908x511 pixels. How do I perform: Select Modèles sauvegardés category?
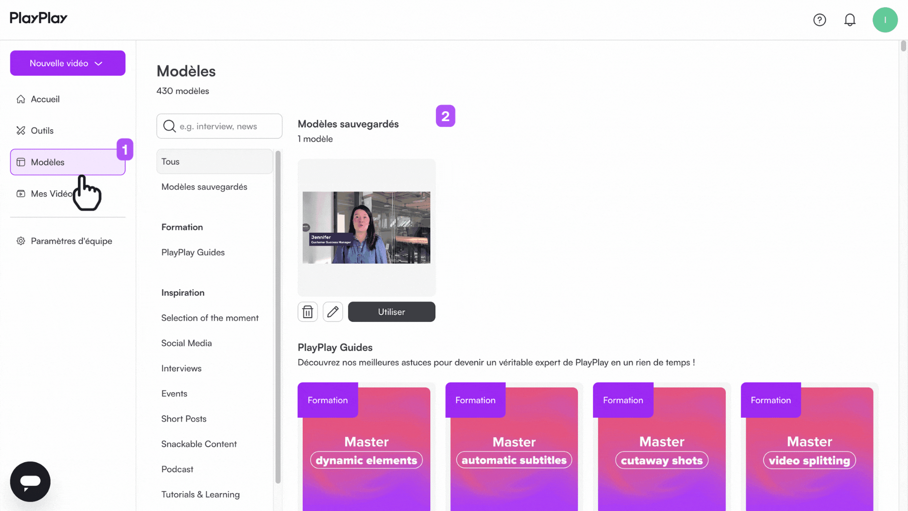pos(204,187)
